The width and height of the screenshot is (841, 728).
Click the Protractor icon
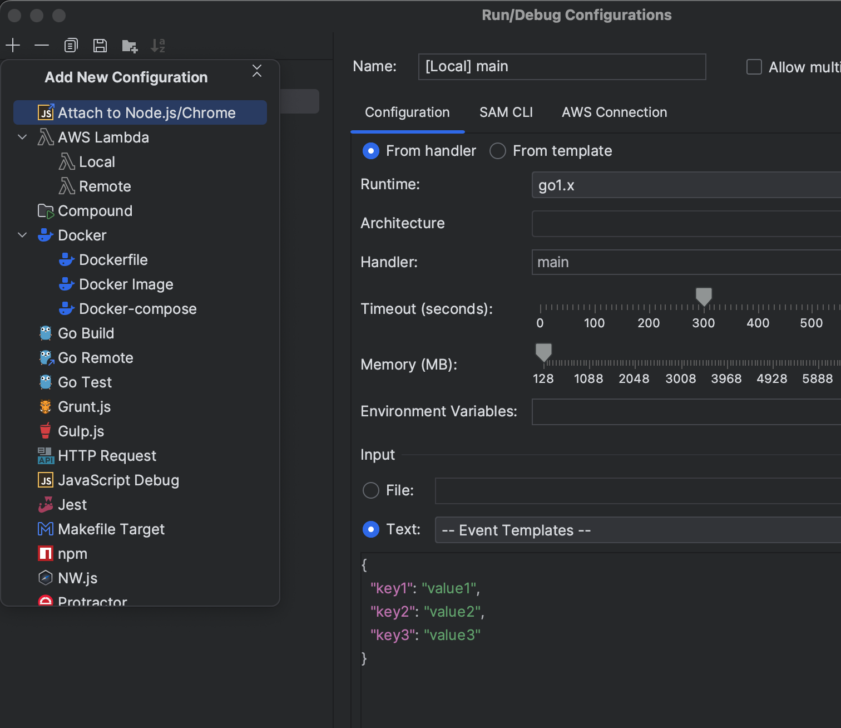(x=46, y=601)
